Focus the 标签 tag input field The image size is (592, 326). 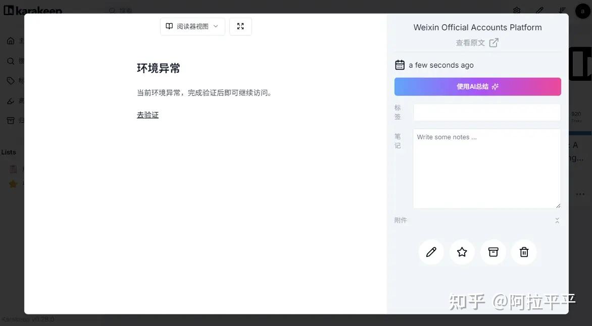tap(486, 112)
